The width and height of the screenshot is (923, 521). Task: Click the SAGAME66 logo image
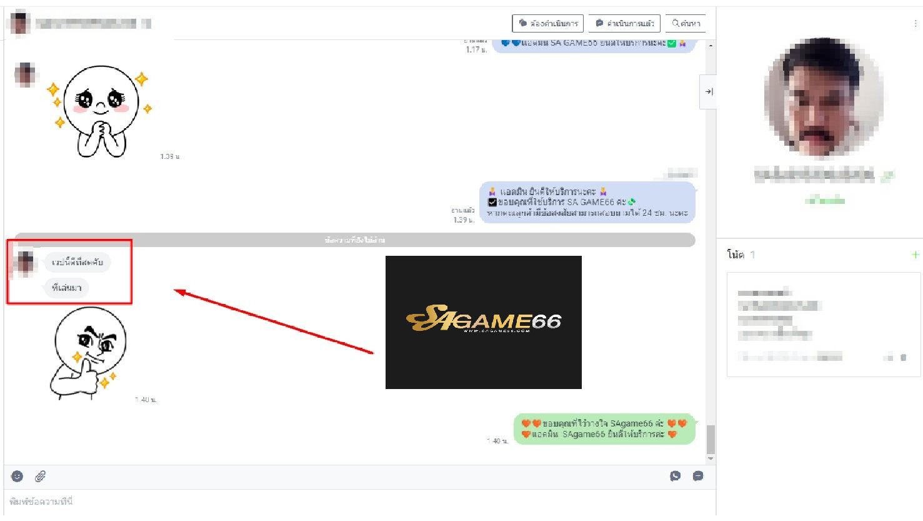click(483, 322)
